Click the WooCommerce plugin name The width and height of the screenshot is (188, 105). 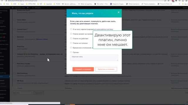(22, 73)
